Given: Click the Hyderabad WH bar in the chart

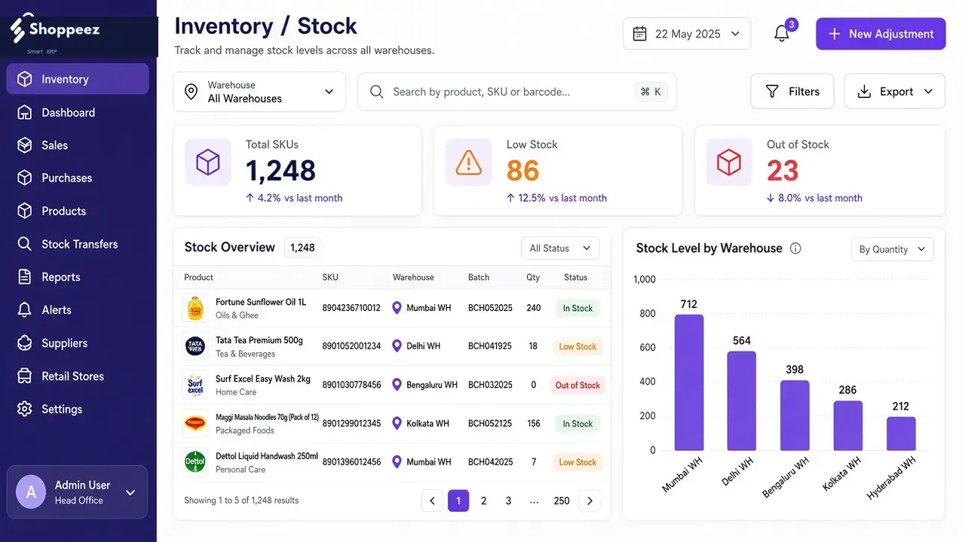Looking at the screenshot, I should 901,434.
